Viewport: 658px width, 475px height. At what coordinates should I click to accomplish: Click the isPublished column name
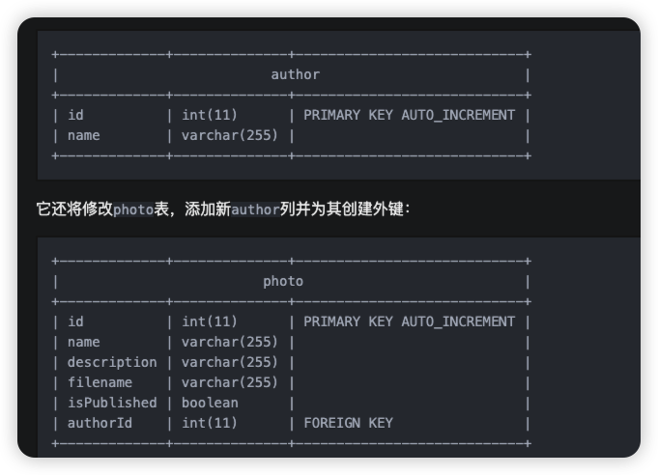[x=112, y=403]
